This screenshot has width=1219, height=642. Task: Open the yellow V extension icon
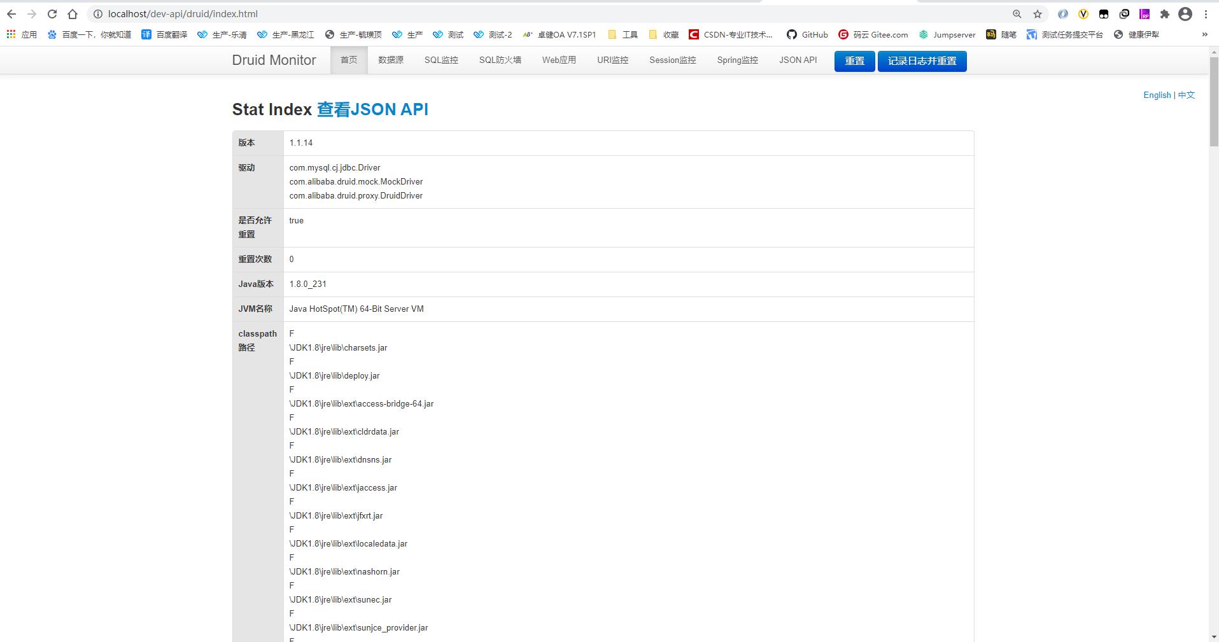1083,14
